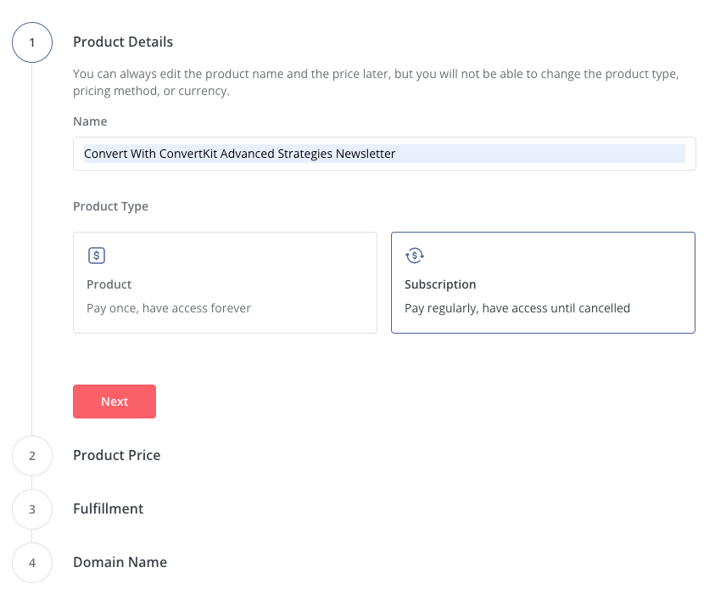The height and width of the screenshot is (601, 715).
Task: Expand the Fulfillment section heading
Action: click(109, 508)
